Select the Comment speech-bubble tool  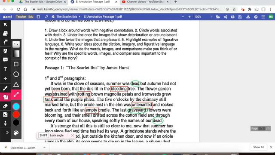[5, 60]
